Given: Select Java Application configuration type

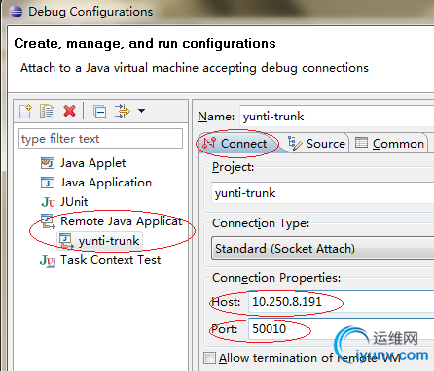Looking at the screenshot, I should pyautogui.click(x=106, y=183).
